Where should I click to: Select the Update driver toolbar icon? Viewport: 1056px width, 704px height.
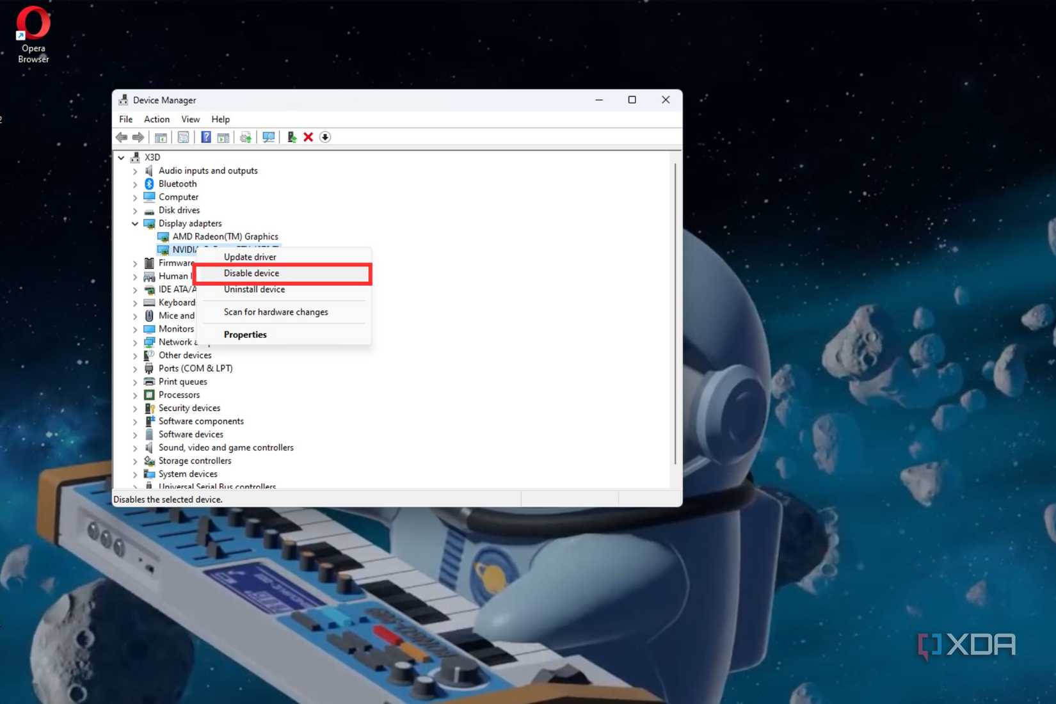[x=245, y=137]
